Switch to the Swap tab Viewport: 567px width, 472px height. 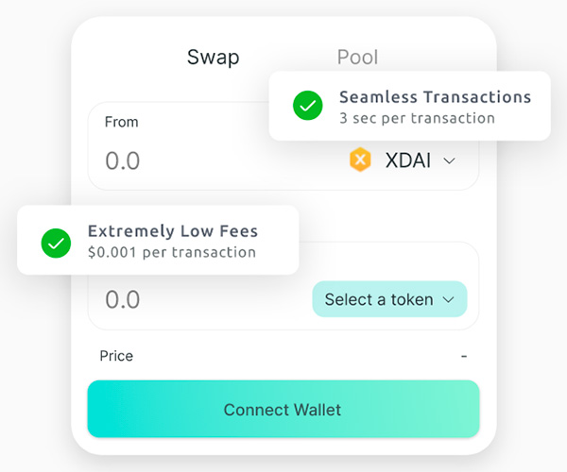click(x=213, y=57)
